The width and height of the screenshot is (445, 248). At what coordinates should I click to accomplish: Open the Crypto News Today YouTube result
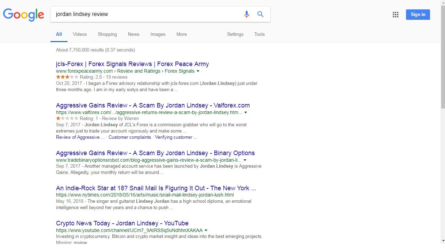tap(122, 223)
